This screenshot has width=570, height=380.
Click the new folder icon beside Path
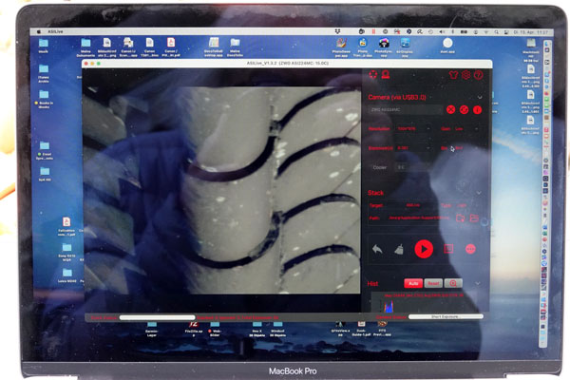point(460,218)
